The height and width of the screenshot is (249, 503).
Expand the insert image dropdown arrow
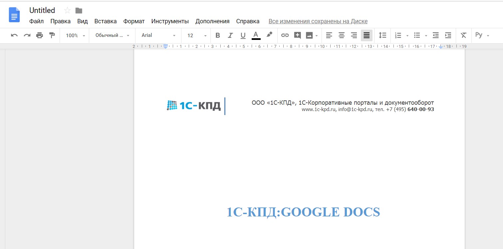point(317,36)
